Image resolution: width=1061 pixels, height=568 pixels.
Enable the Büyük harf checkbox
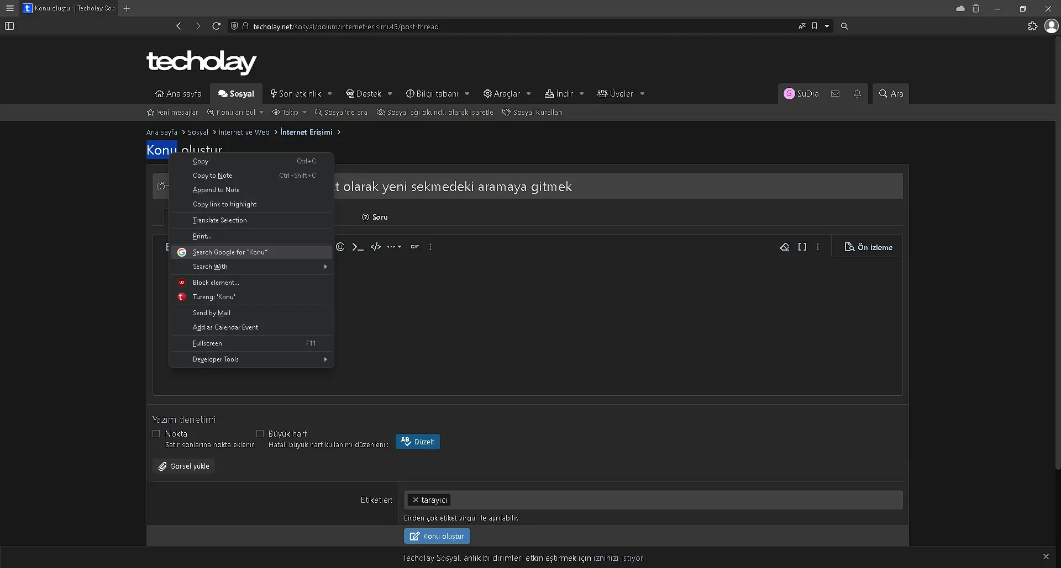tap(260, 434)
